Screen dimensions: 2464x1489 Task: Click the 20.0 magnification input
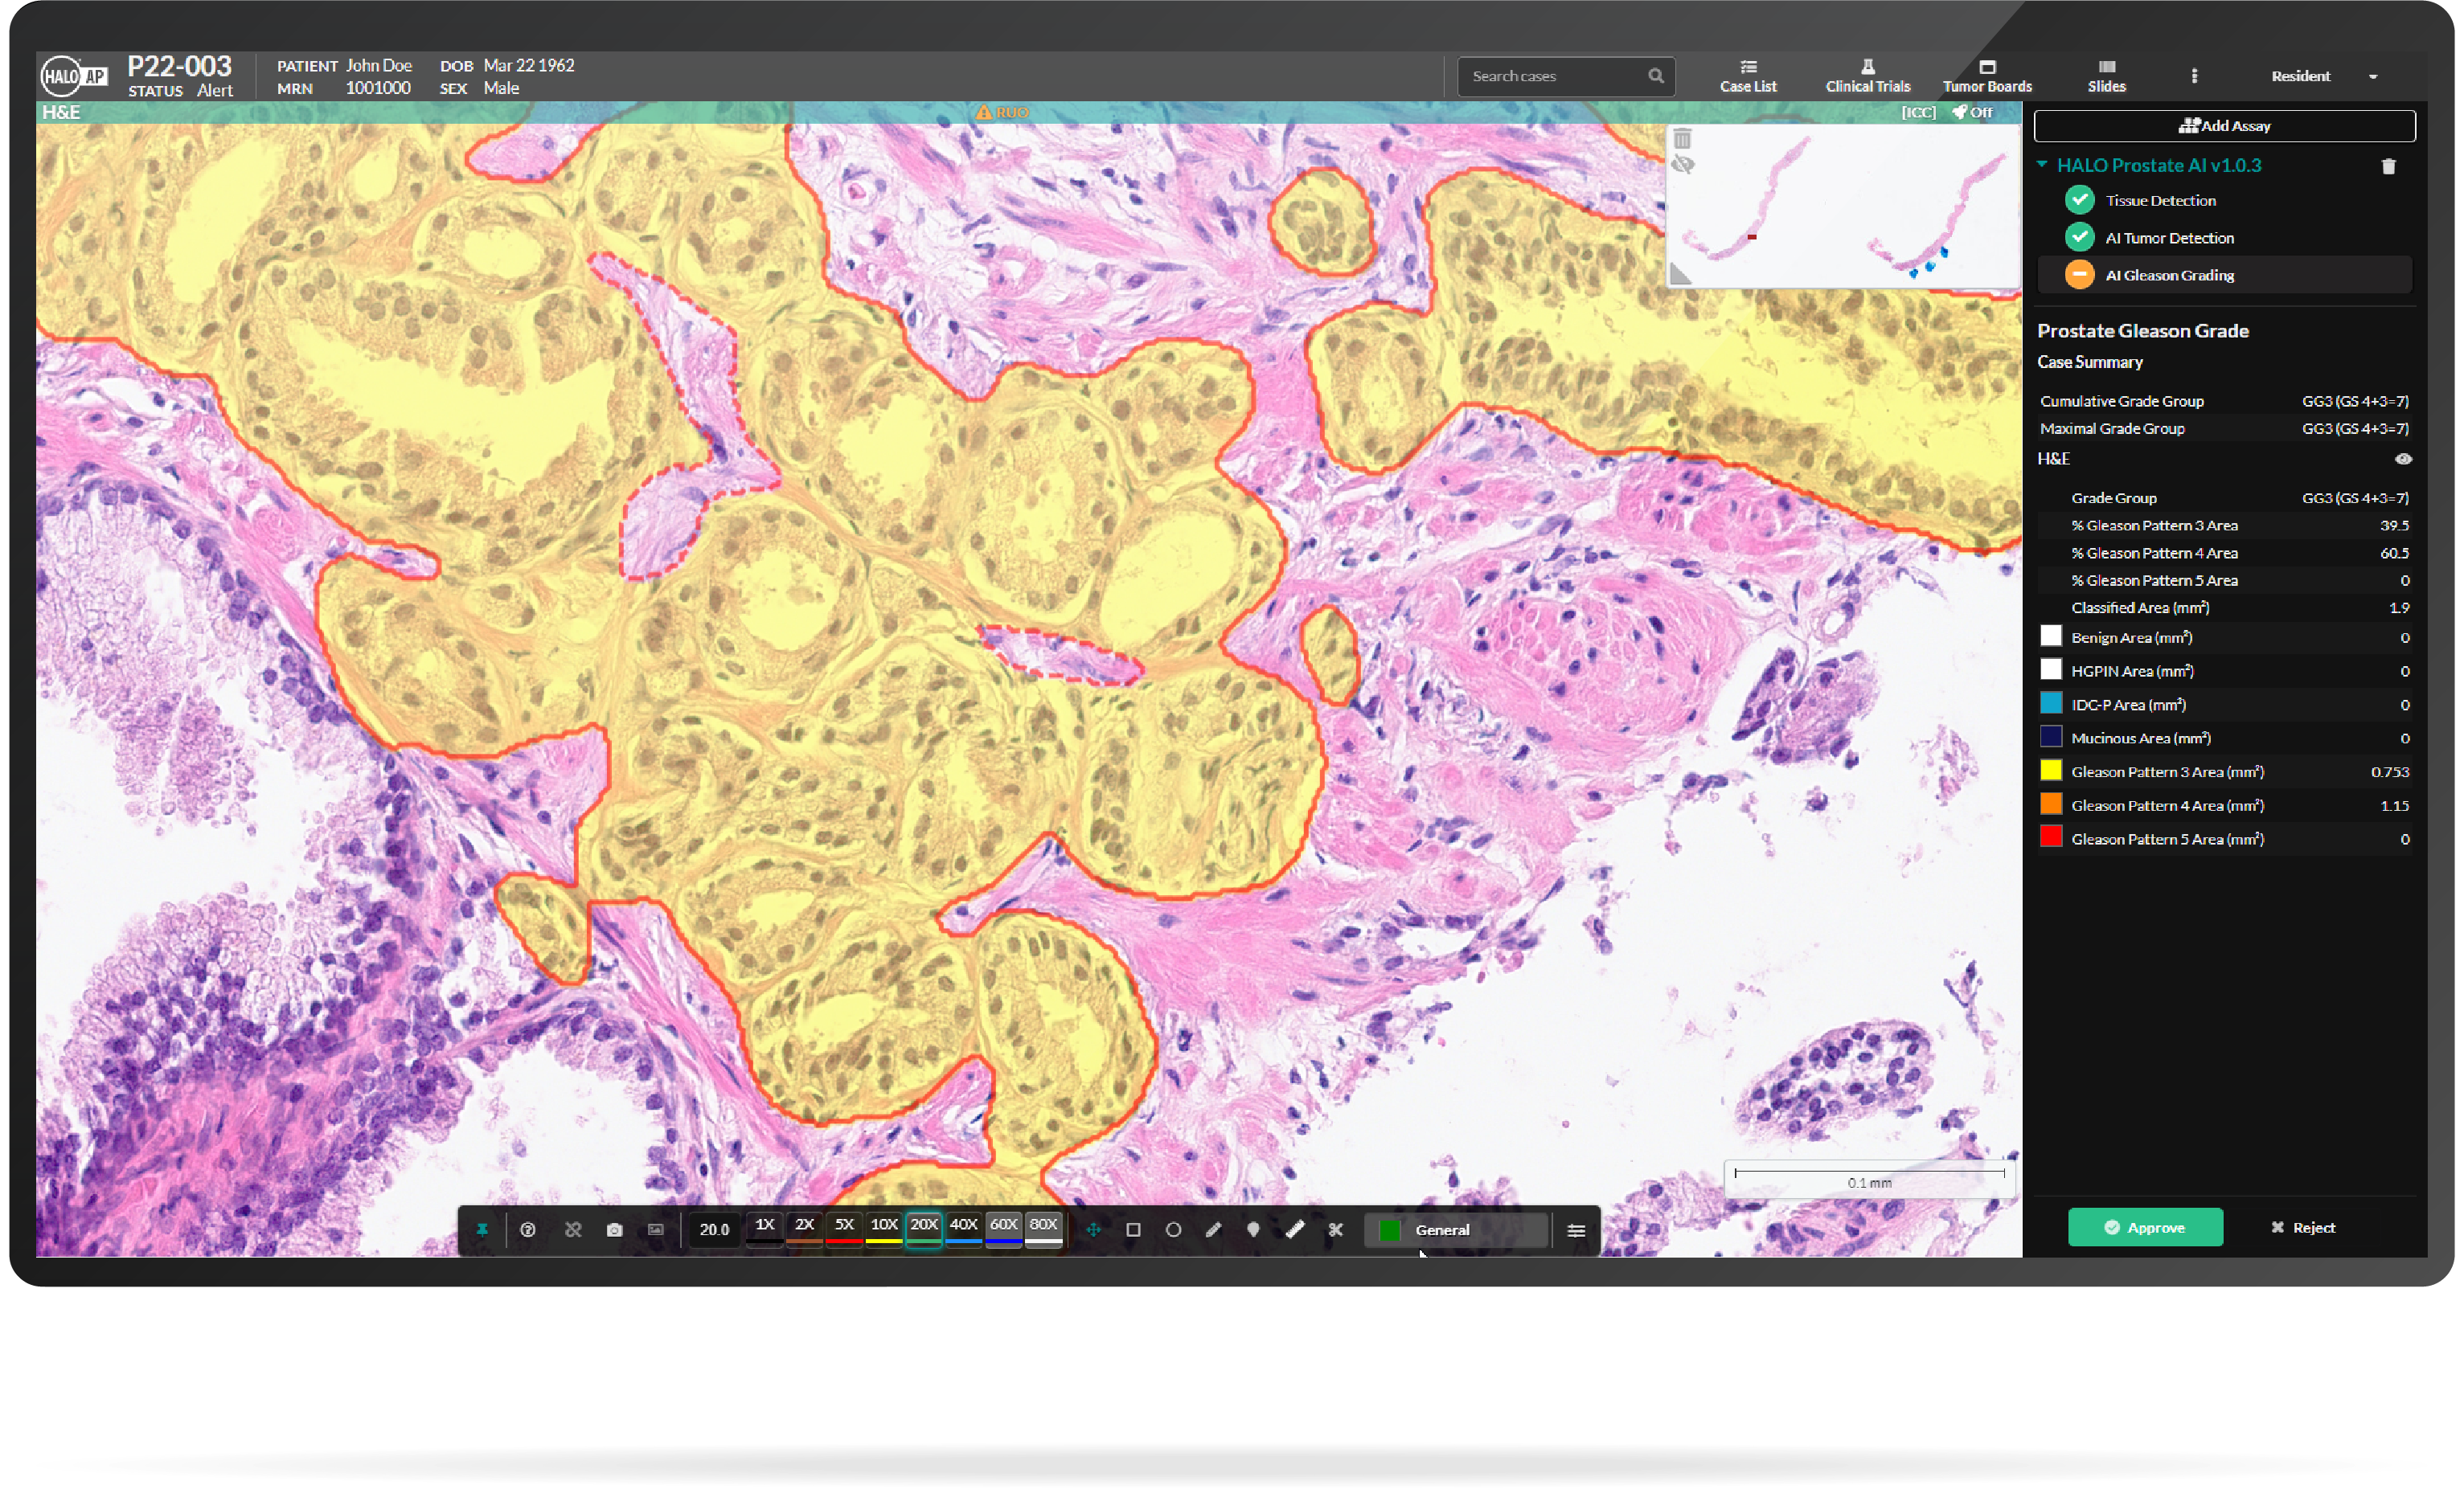tap(714, 1229)
